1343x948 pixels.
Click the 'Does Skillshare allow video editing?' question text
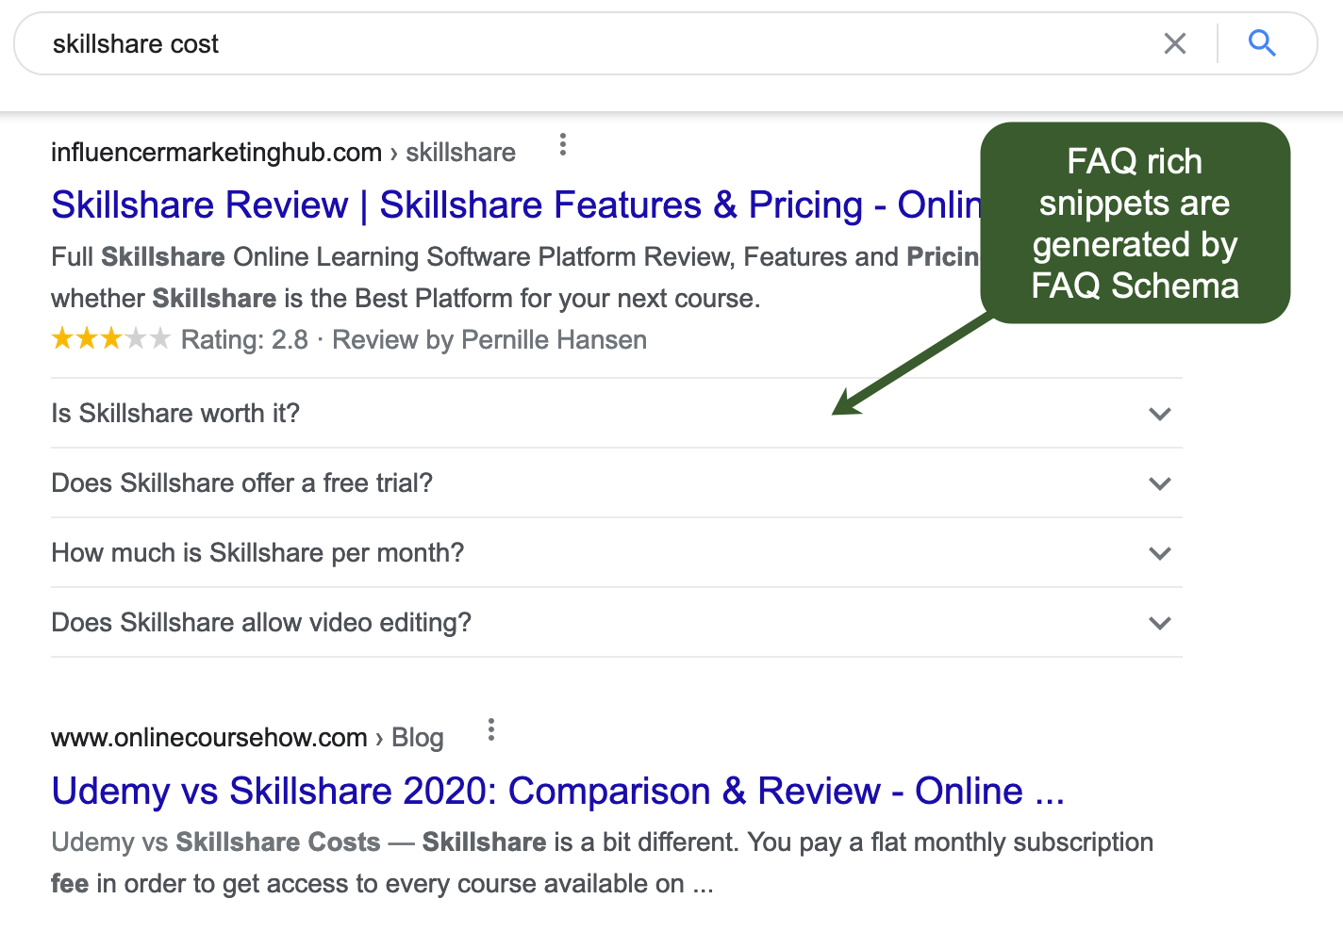point(261,623)
